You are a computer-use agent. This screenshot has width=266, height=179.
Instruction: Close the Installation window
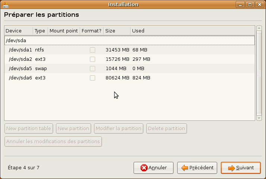pos(260,4)
